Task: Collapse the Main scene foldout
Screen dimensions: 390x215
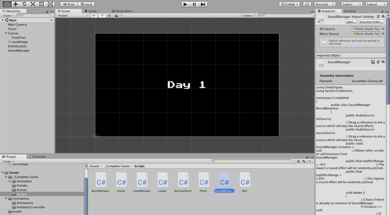Action: click(2, 20)
